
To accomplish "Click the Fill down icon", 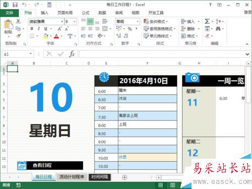I will [207, 29].
